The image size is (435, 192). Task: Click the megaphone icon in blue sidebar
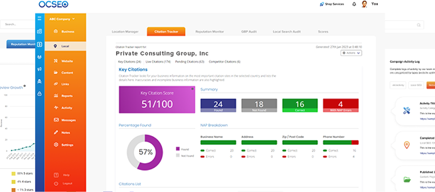(x=39, y=69)
